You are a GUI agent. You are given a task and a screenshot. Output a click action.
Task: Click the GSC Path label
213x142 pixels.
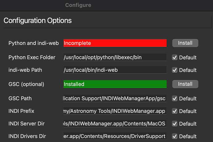click(x=20, y=98)
